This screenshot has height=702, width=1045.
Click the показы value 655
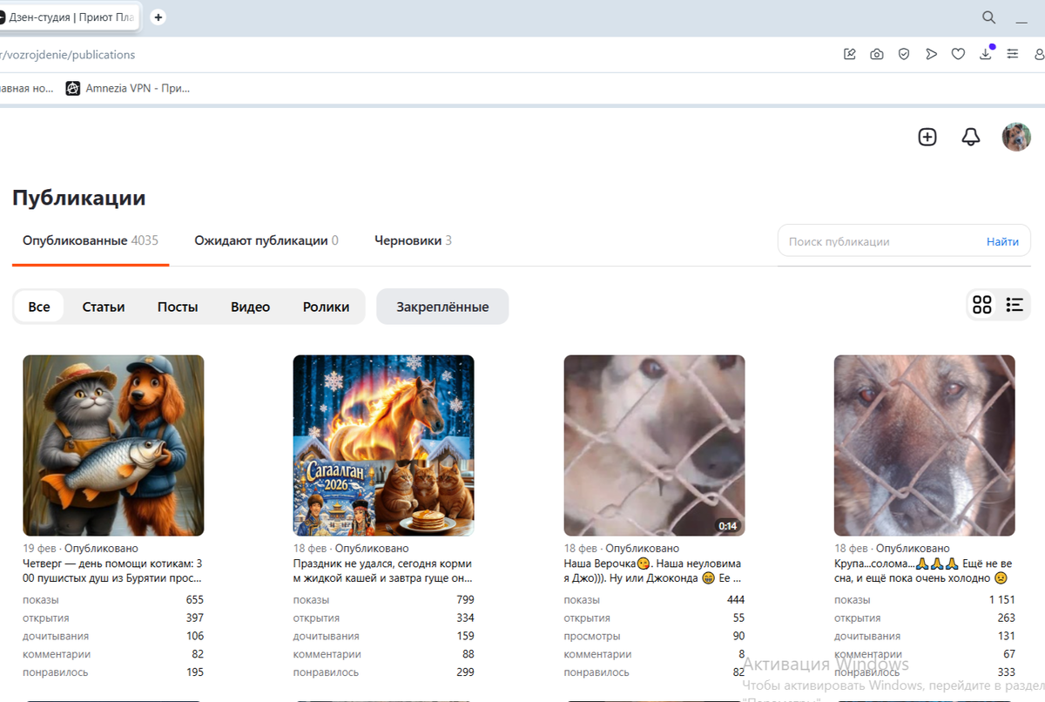click(194, 599)
